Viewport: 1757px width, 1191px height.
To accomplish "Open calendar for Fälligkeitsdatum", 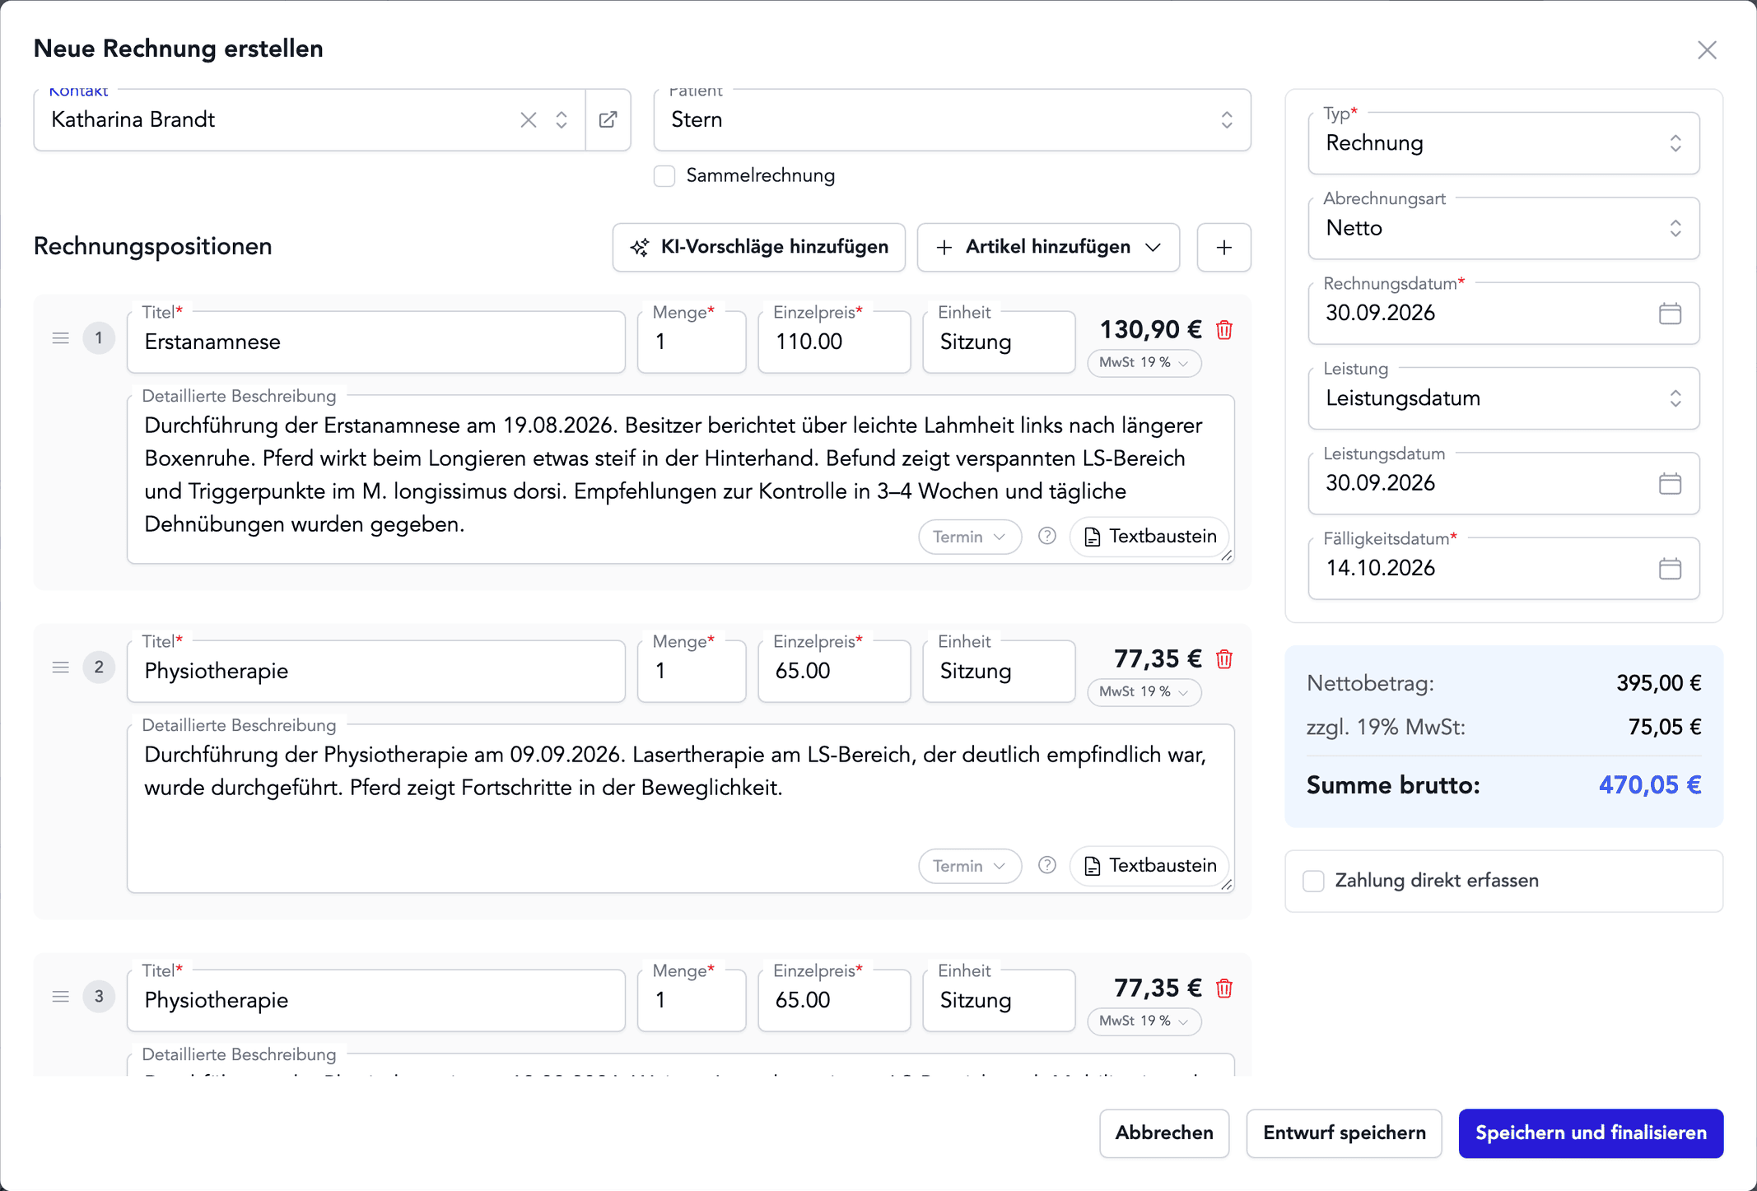I will point(1670,569).
